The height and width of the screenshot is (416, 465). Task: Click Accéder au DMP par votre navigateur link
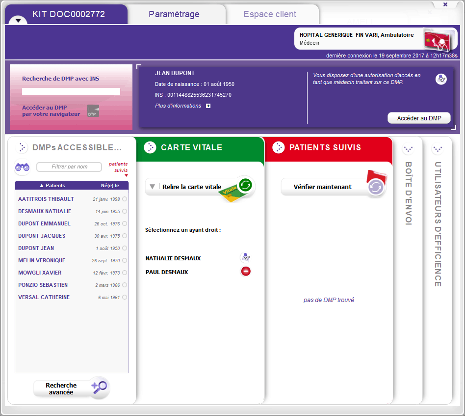click(x=51, y=111)
